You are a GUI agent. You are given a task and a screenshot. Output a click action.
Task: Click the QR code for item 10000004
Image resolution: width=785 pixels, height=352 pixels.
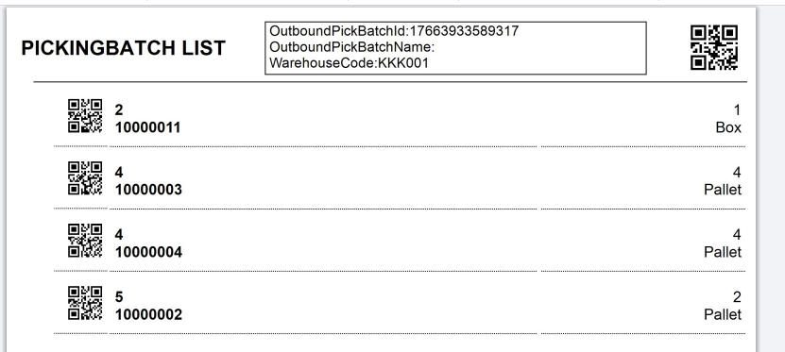tap(85, 241)
